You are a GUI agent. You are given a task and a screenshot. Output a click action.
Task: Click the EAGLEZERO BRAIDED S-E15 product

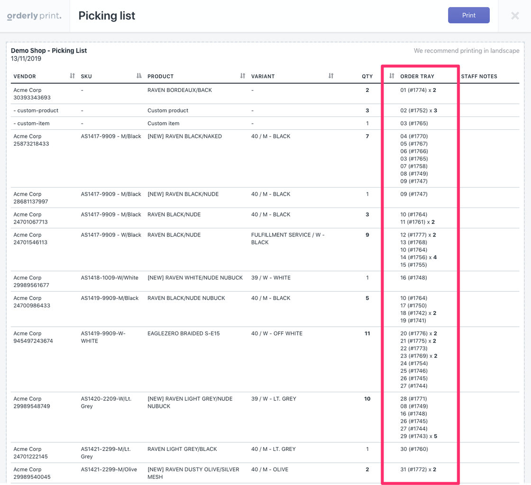183,333
